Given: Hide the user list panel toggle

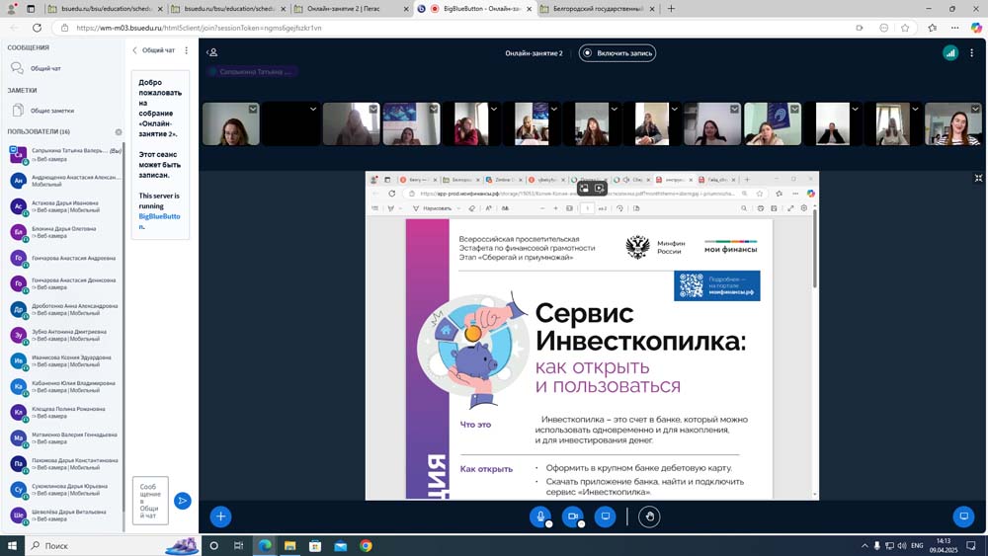Looking at the screenshot, I should (212, 53).
